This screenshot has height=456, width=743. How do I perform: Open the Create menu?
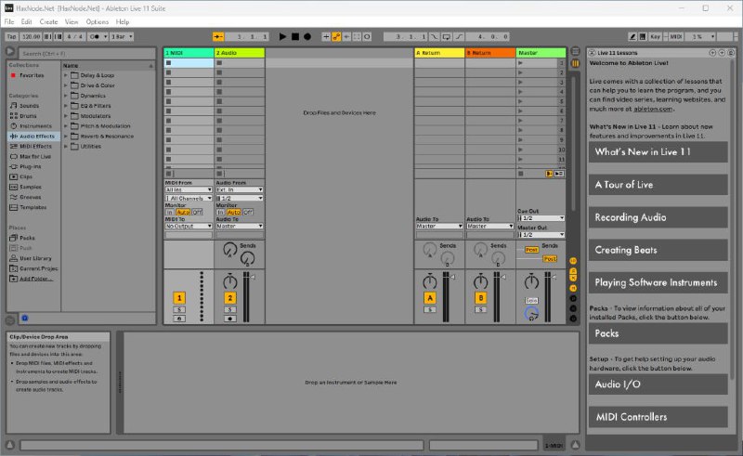point(48,21)
